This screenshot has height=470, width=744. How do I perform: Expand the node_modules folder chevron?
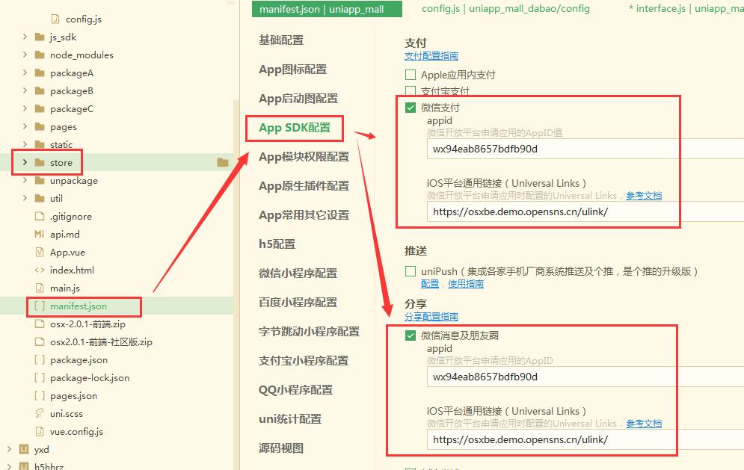[x=25, y=55]
